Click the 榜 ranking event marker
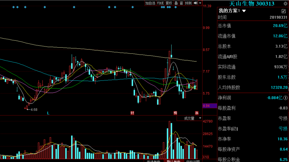 pyautogui.click(x=175, y=113)
